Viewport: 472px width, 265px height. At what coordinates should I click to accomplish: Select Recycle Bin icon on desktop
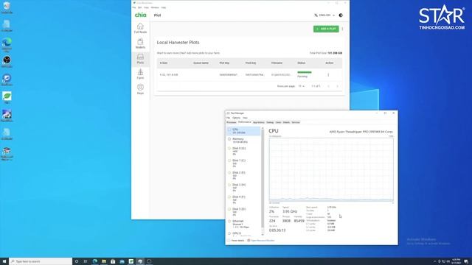pyautogui.click(x=7, y=7)
